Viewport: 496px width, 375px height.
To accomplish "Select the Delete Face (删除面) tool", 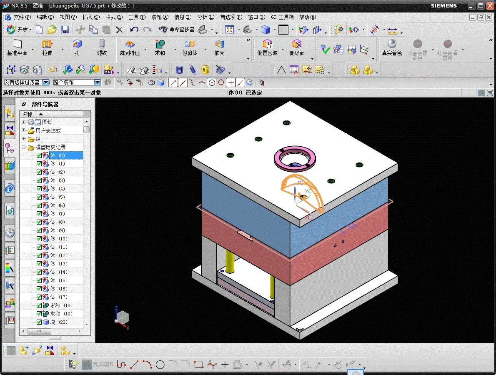I will click(x=297, y=47).
